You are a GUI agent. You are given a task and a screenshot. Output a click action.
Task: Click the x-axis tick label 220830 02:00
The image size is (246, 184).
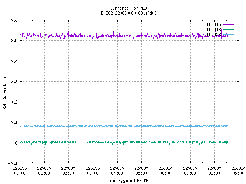pos(68,171)
